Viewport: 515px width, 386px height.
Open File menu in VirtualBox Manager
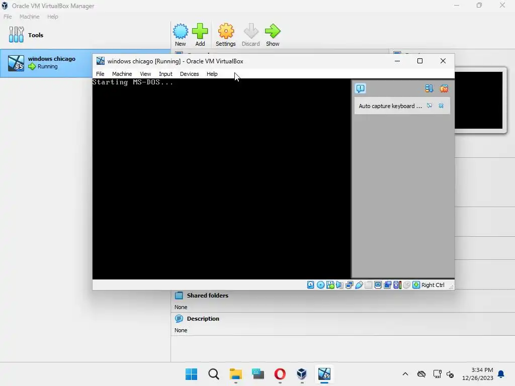[x=8, y=17]
